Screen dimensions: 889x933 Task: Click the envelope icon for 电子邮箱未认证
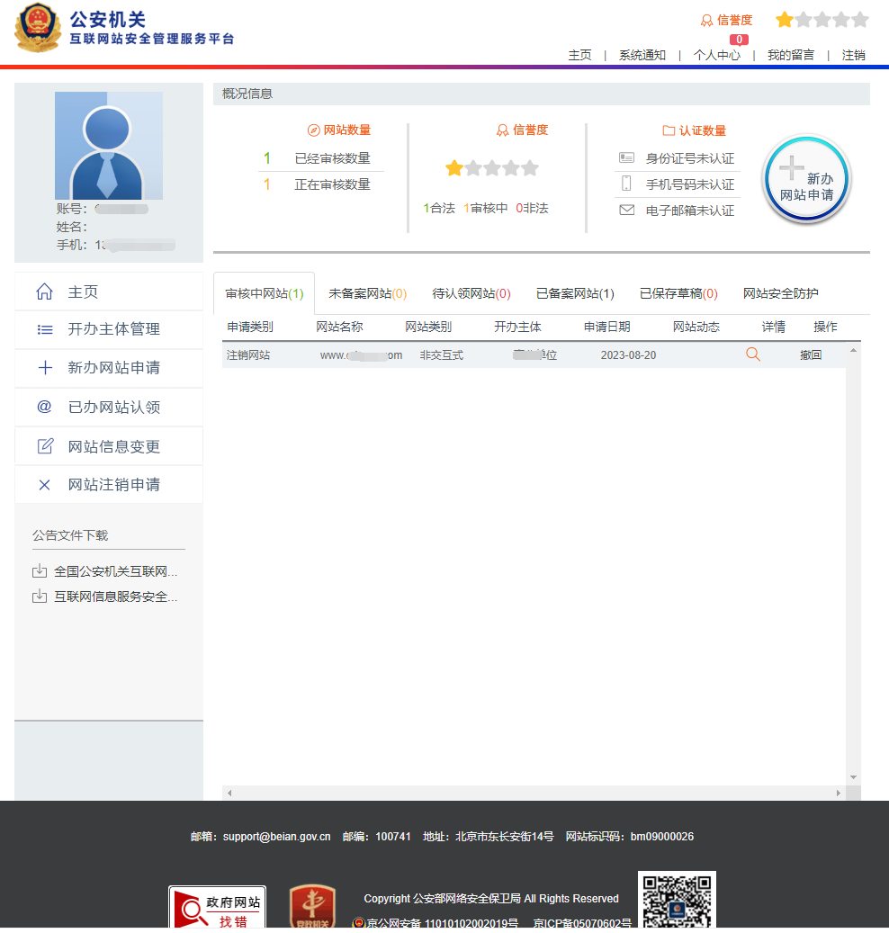coord(626,210)
